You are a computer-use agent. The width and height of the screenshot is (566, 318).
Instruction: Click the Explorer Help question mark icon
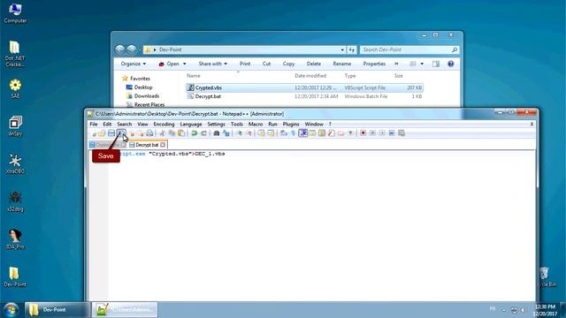pos(450,64)
